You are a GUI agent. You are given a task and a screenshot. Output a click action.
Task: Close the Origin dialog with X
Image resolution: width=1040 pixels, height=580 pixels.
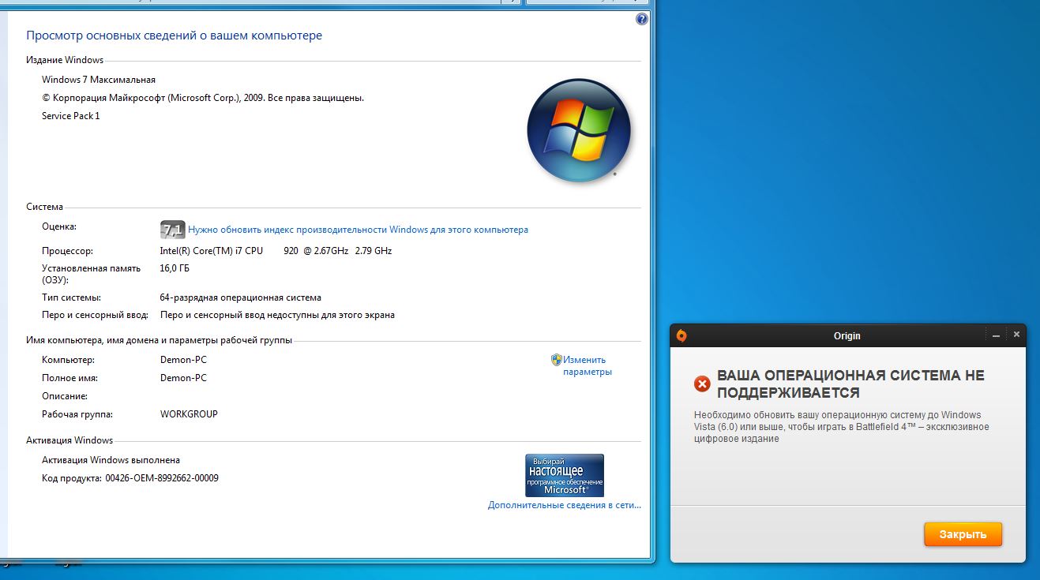coord(1016,335)
